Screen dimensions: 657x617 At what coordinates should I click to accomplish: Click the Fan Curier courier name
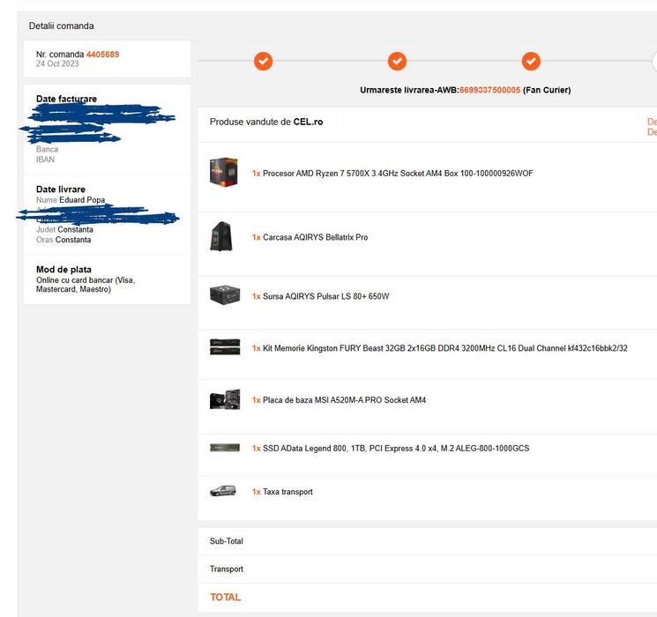[547, 90]
